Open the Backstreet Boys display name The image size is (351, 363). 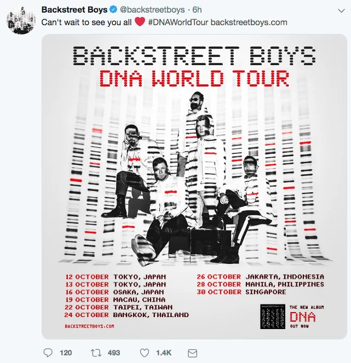pyautogui.click(x=74, y=10)
